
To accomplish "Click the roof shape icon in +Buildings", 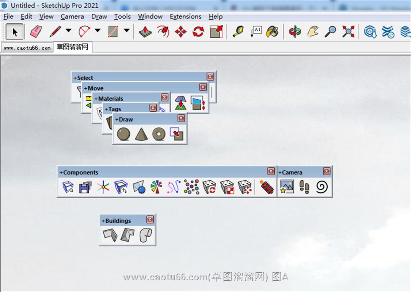I will click(128, 235).
